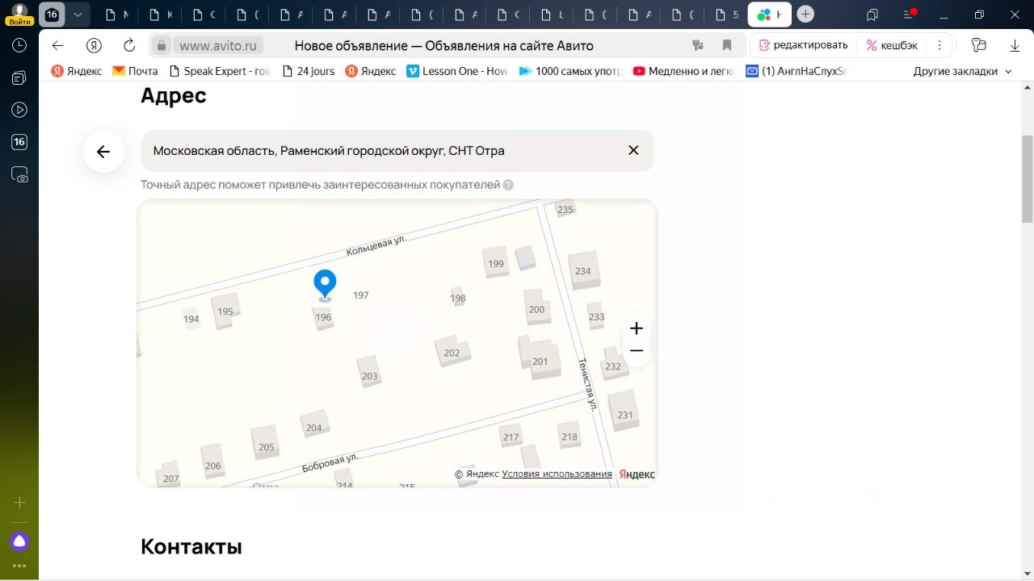Viewport: 1034px width, 581px height.
Task: Switch to the browser tab labeled 5
Action: tap(725, 15)
